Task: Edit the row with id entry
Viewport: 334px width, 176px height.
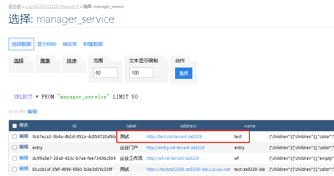Action: 24,147
